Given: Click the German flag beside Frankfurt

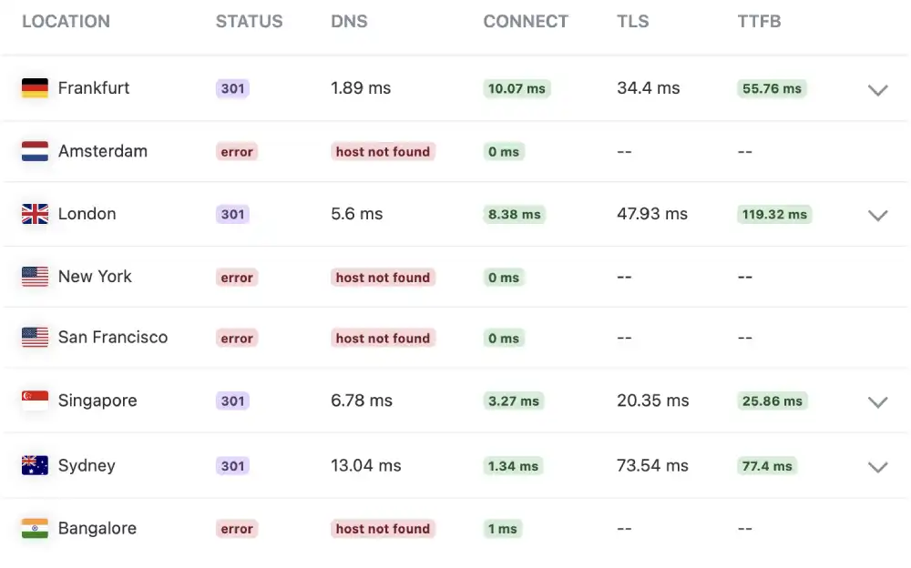Looking at the screenshot, I should click(x=35, y=88).
